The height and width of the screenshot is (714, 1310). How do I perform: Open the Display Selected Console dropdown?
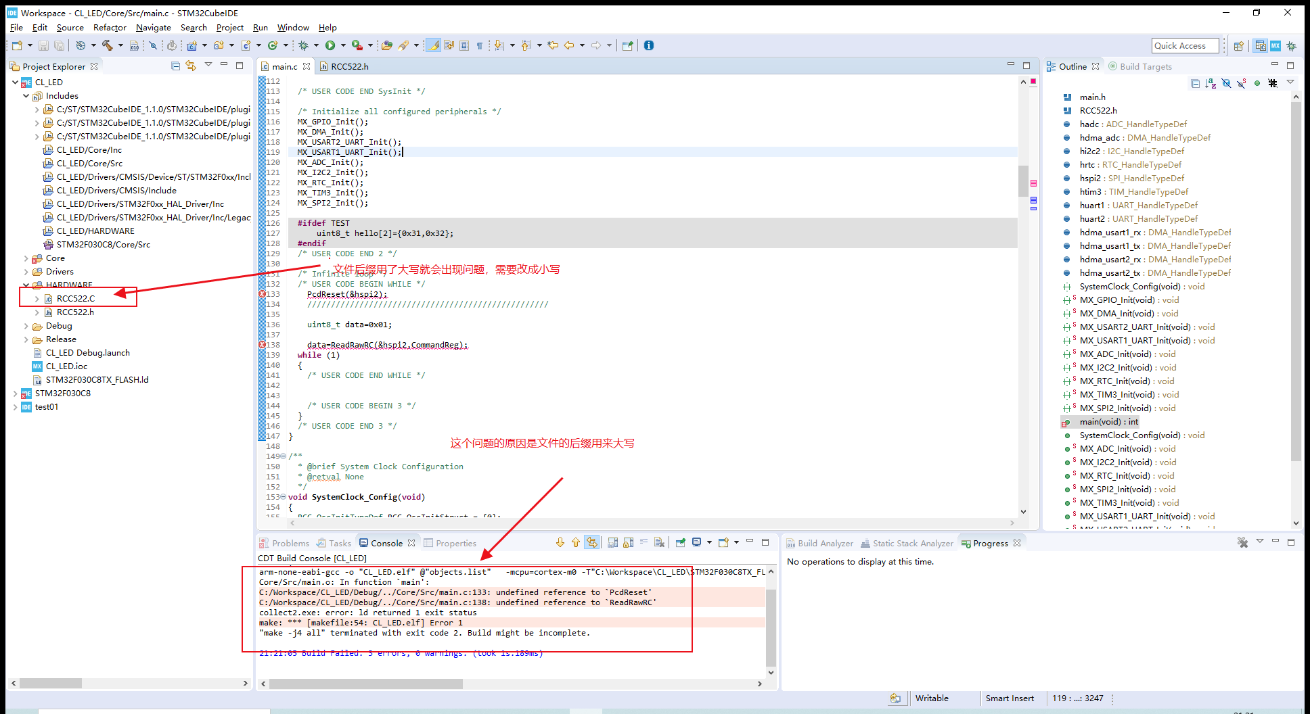tap(709, 542)
